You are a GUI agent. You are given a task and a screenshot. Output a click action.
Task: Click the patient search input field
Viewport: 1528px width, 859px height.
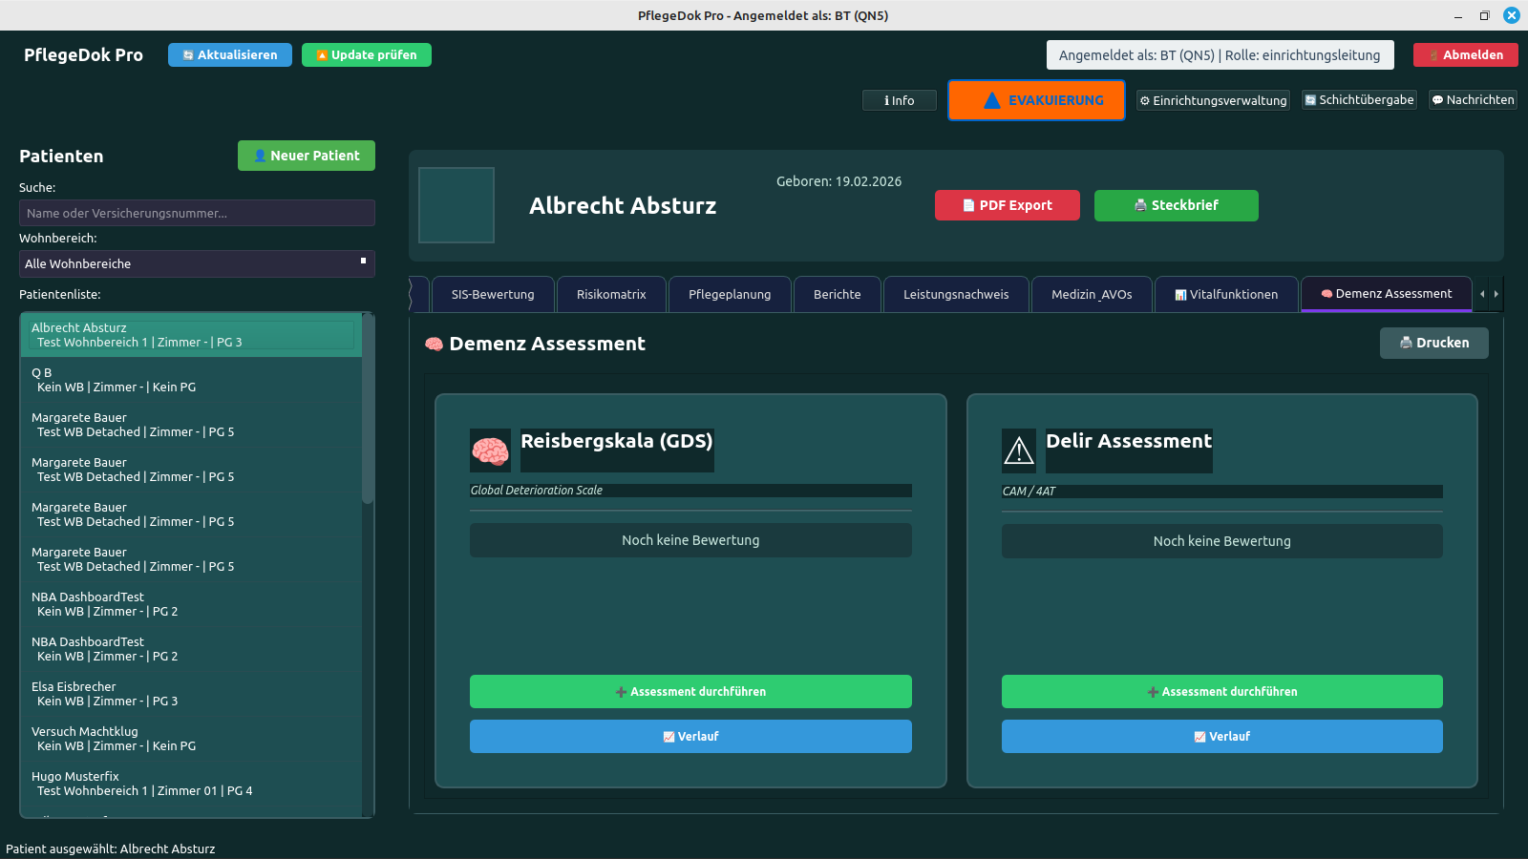pyautogui.click(x=197, y=213)
